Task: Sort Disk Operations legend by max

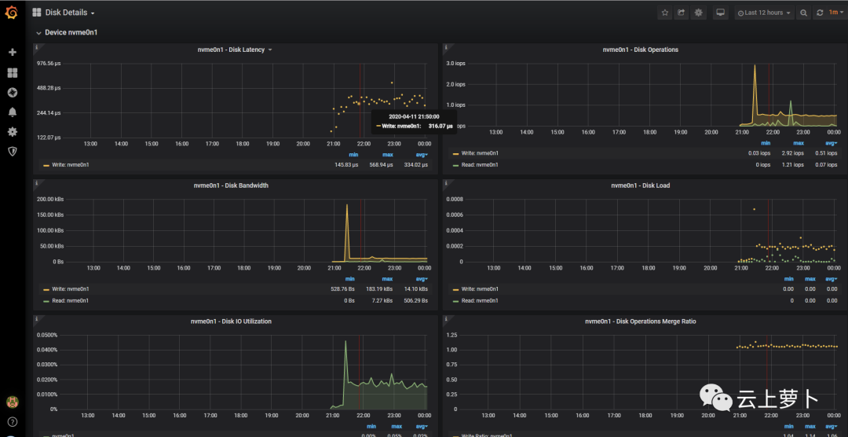Action: pos(799,144)
